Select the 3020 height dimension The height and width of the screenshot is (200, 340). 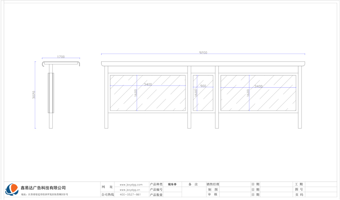pyautogui.click(x=34, y=95)
